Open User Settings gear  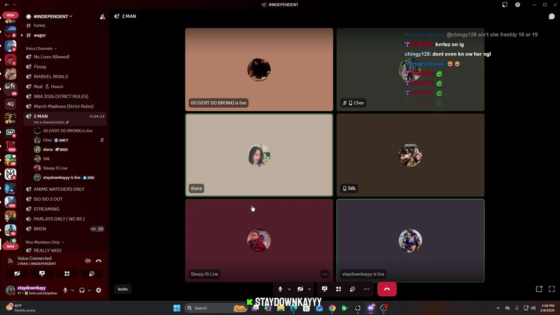[98, 290]
